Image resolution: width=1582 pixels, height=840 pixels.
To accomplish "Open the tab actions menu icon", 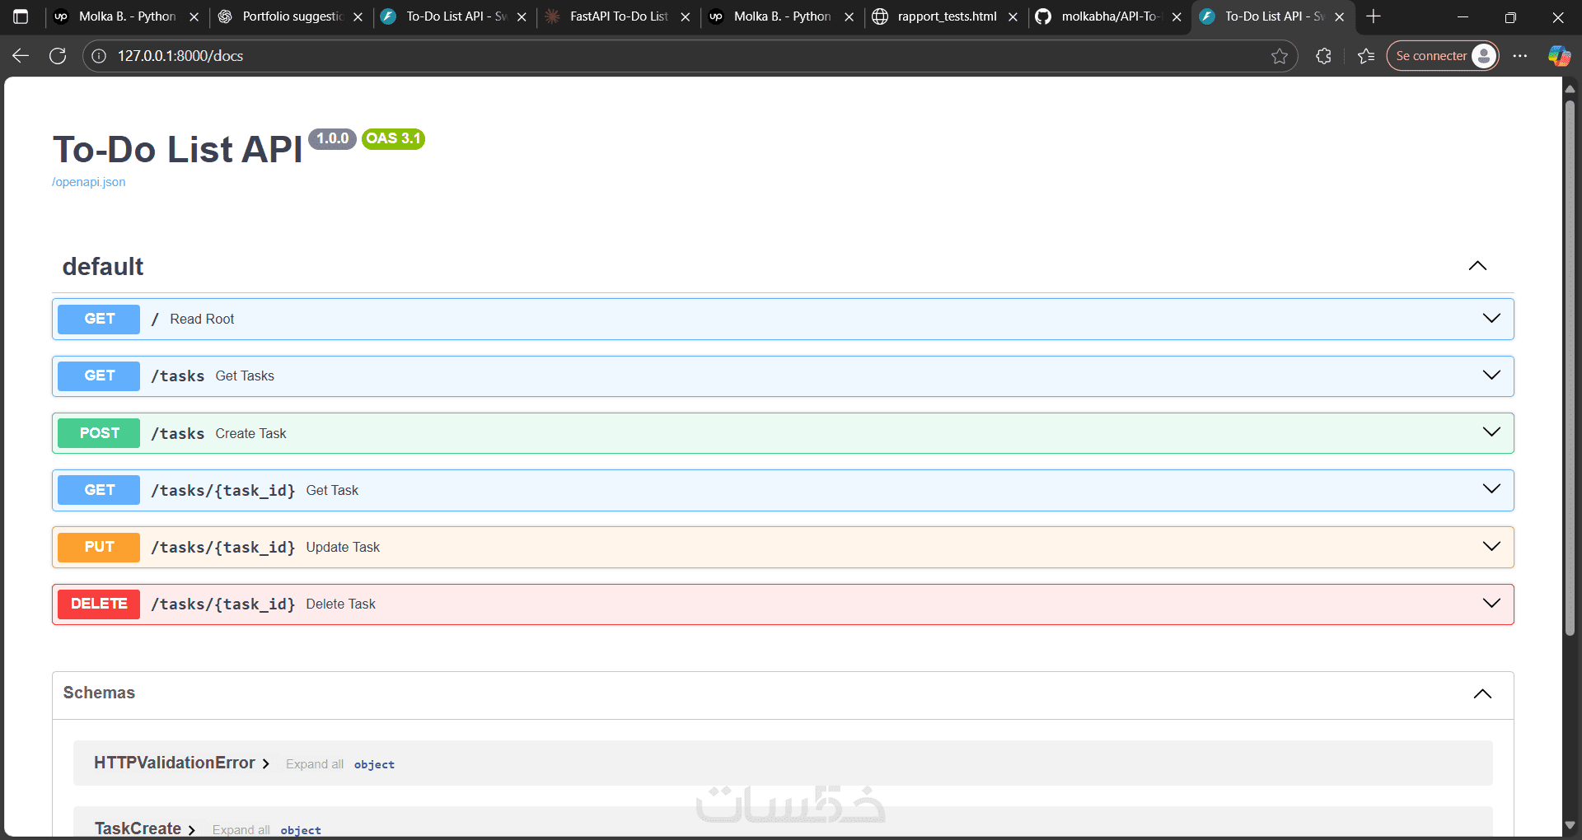I will [21, 16].
